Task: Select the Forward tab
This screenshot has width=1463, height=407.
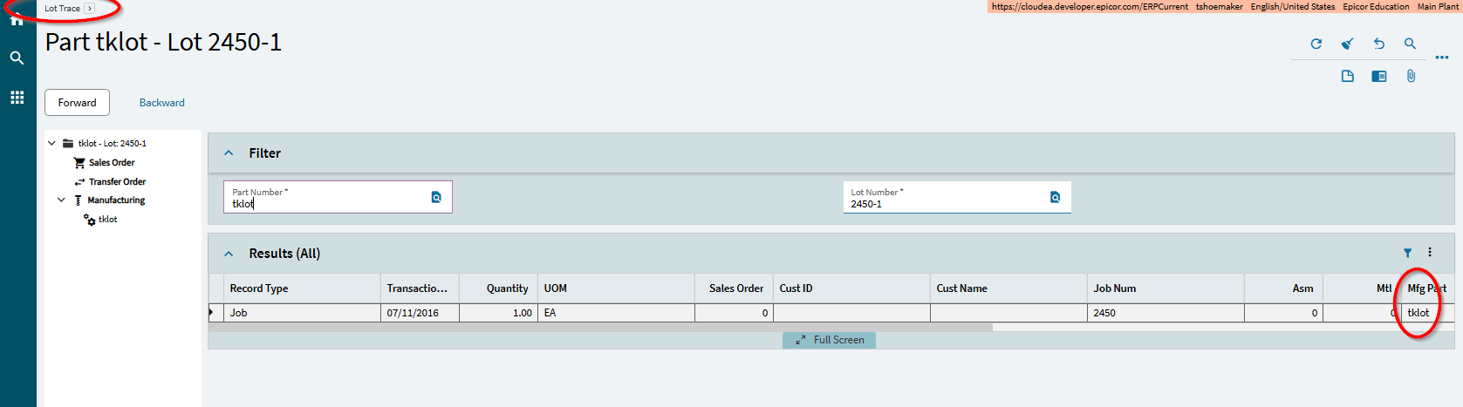Action: (x=77, y=103)
